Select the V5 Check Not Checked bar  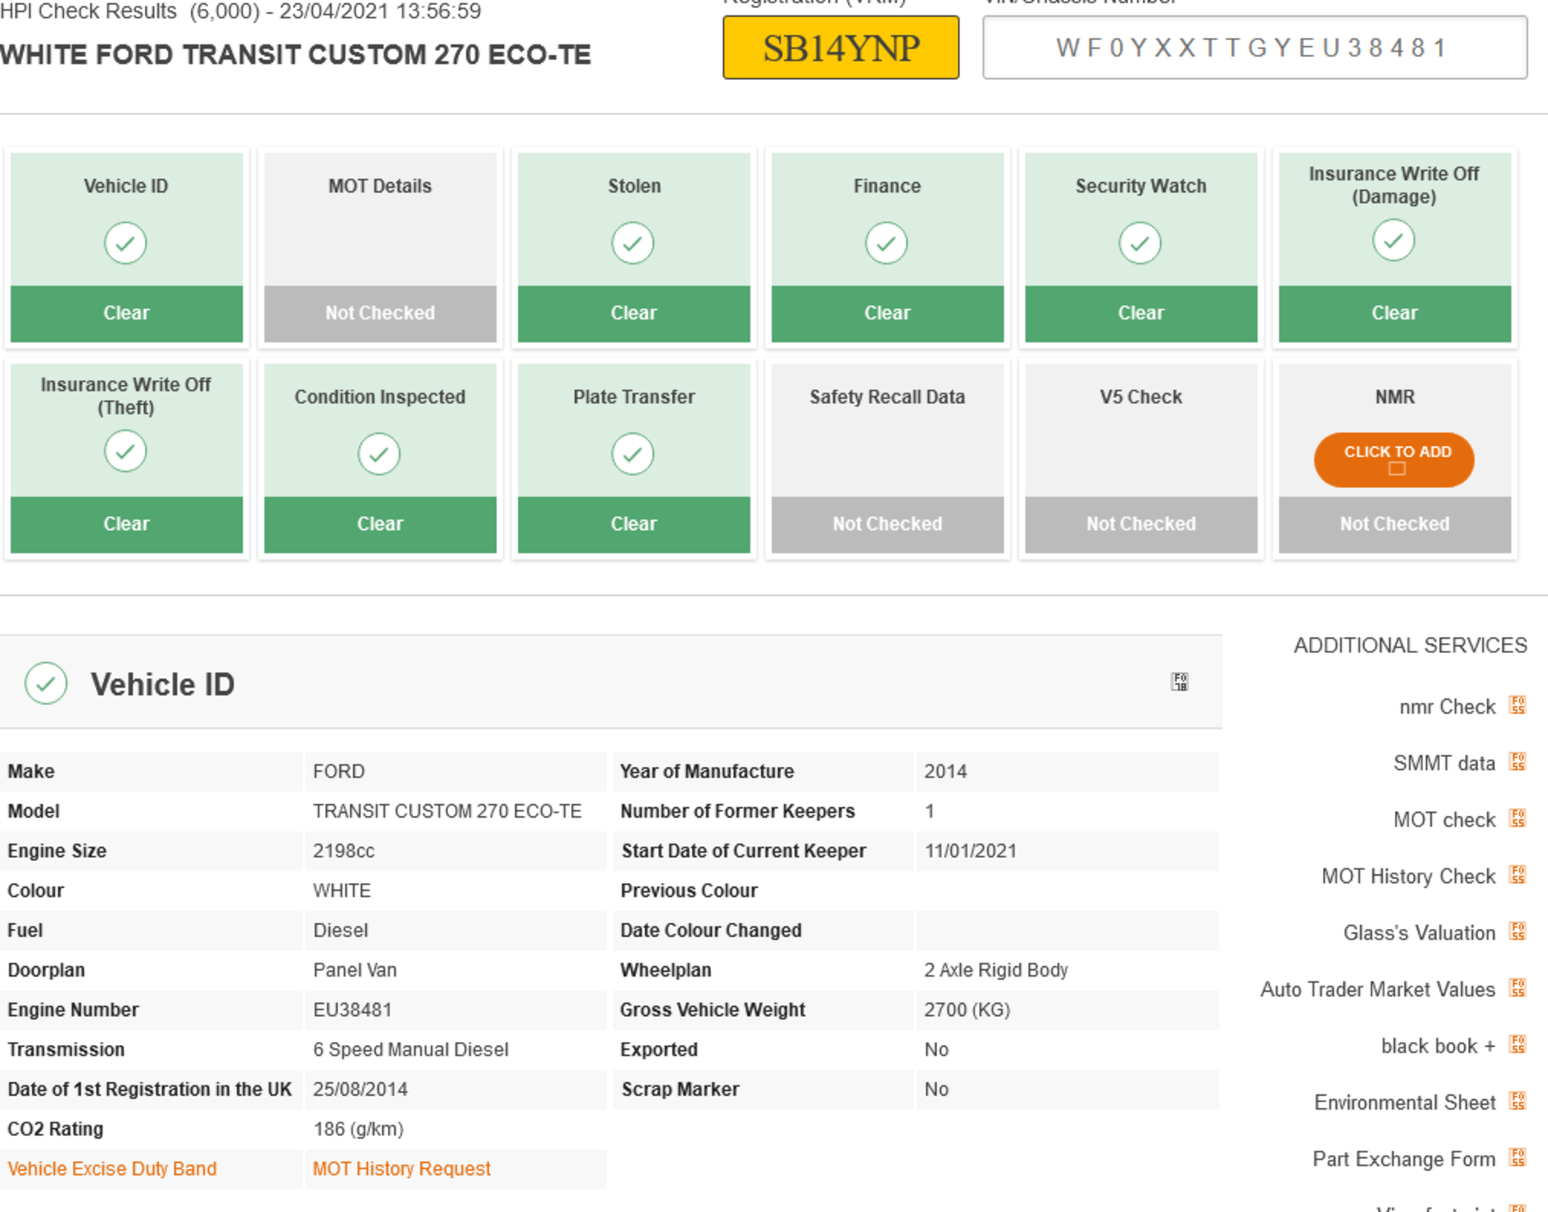point(1141,524)
